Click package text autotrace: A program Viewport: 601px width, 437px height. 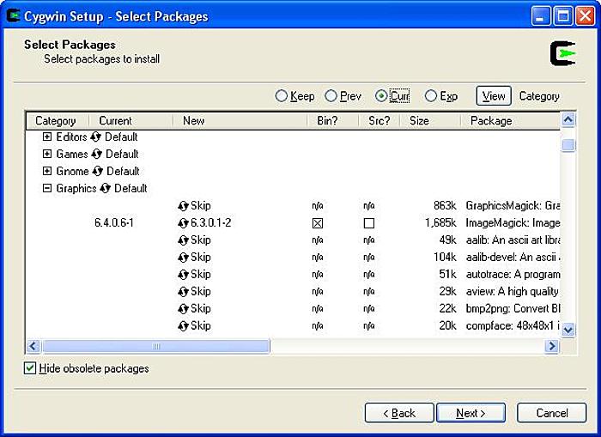click(x=513, y=275)
